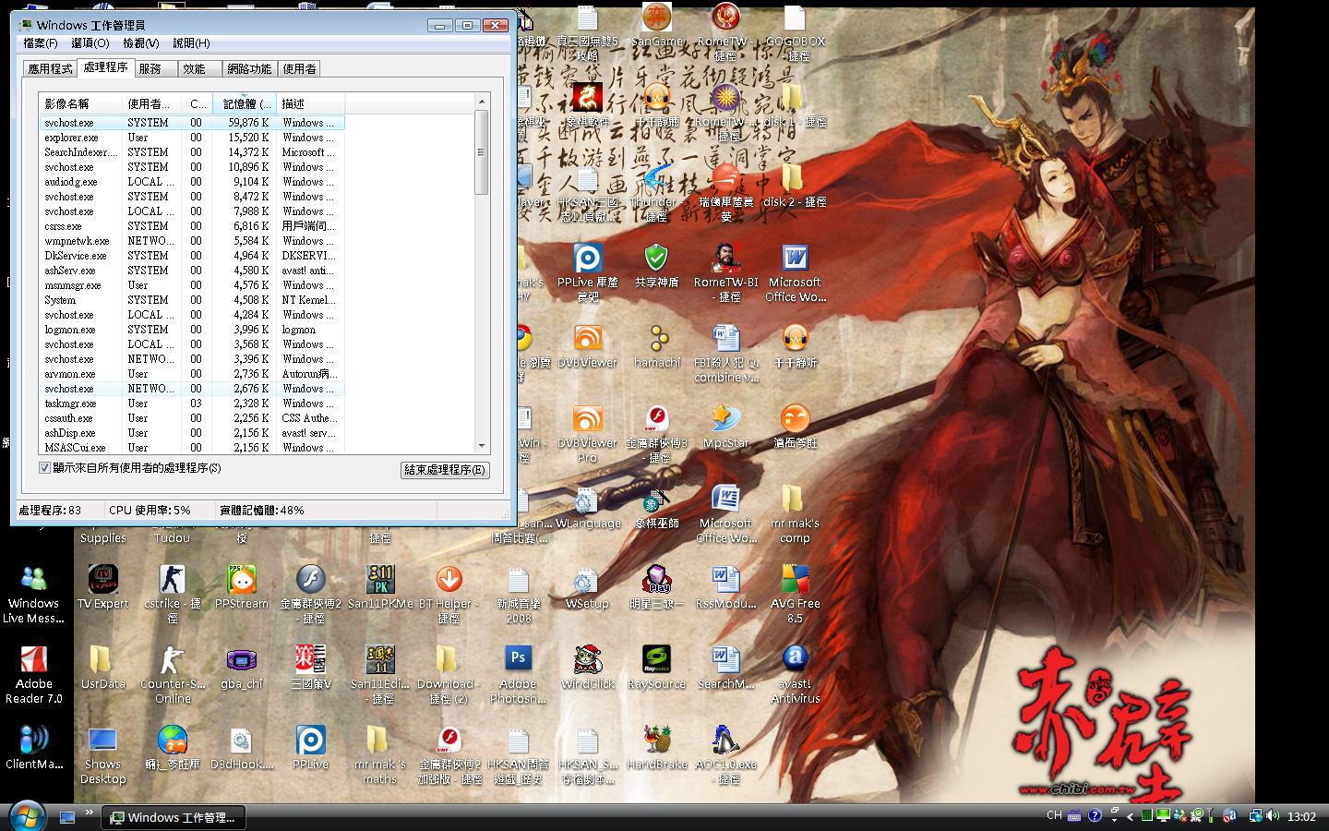The image size is (1329, 831).
Task: Select the Shows Desktop icon
Action: tap(102, 754)
